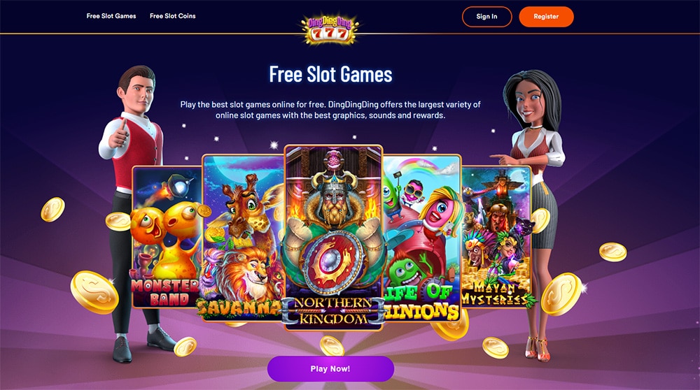Click the Sign In button
The width and height of the screenshot is (700, 390).
486,17
